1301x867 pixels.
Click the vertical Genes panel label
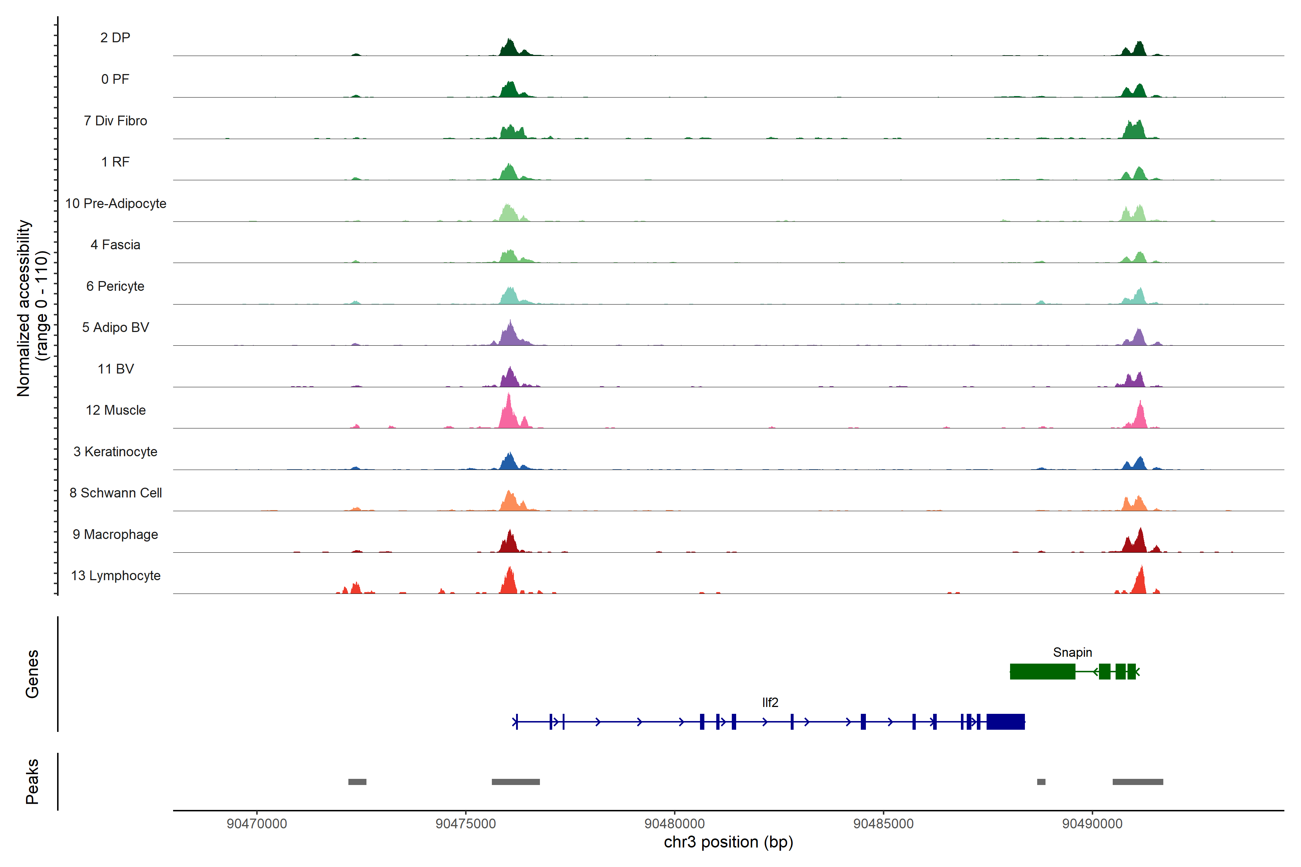(32, 673)
